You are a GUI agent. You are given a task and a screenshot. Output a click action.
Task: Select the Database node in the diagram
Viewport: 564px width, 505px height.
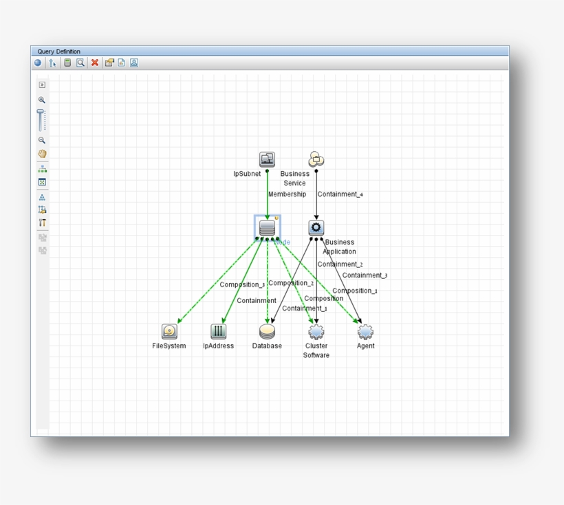click(268, 330)
